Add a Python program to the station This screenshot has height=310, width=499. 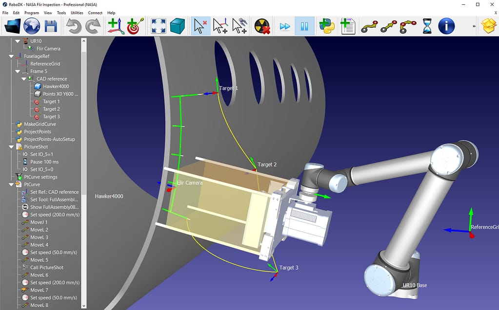[x=327, y=26]
